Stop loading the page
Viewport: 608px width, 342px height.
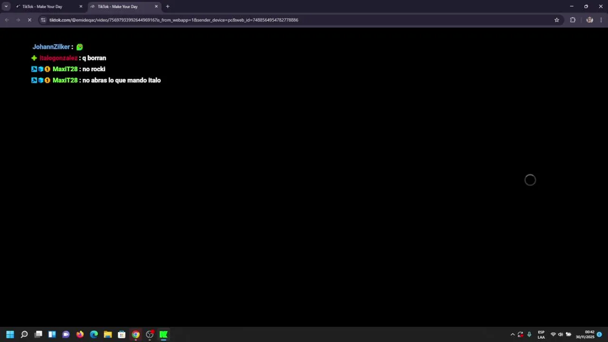click(x=29, y=20)
